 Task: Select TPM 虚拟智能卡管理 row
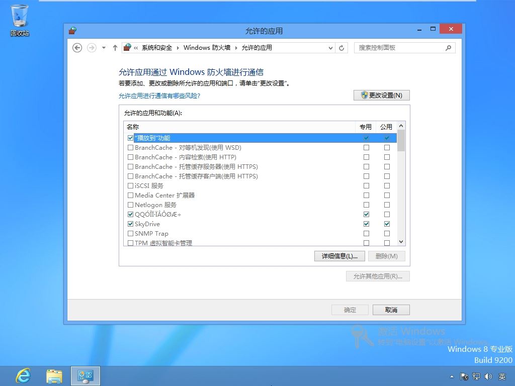coord(260,243)
